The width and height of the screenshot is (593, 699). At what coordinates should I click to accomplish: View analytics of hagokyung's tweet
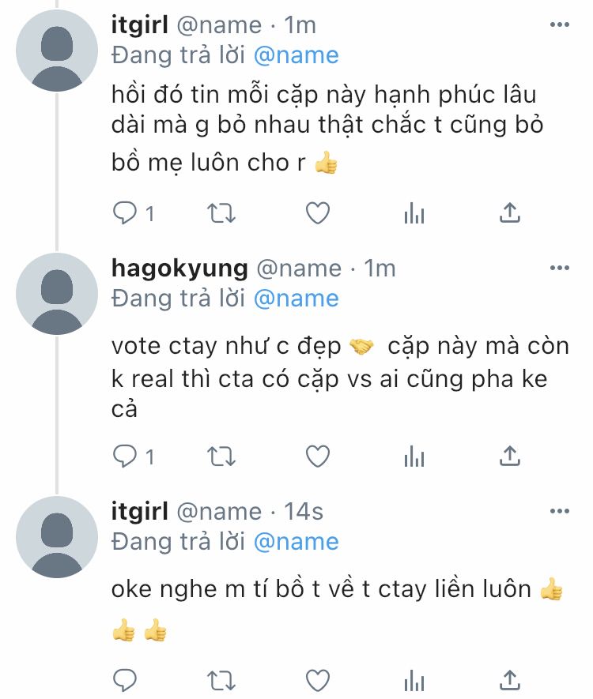(x=414, y=456)
